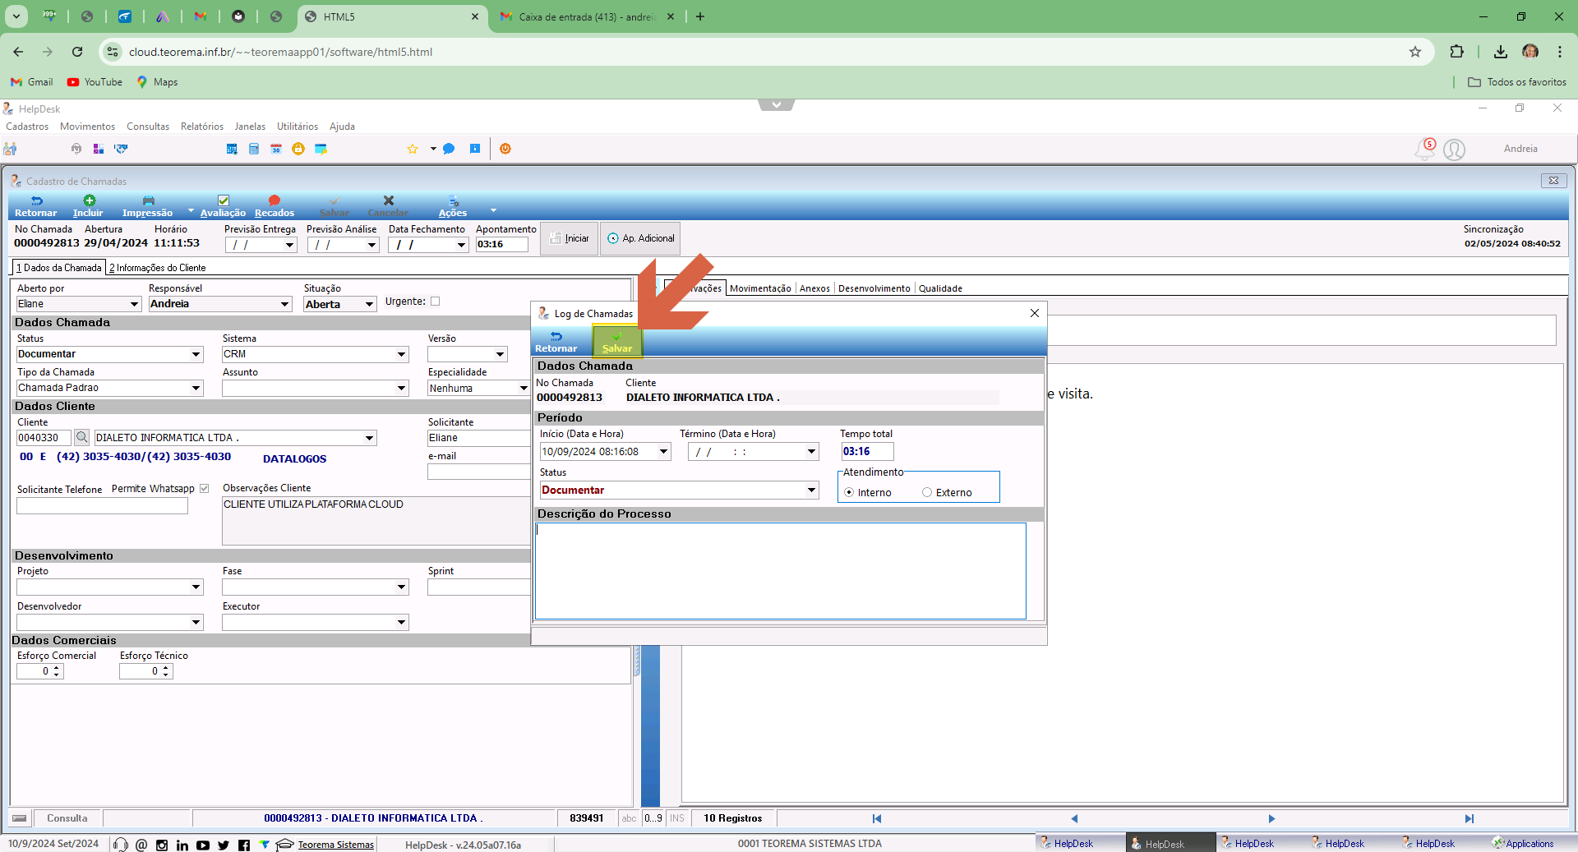Image resolution: width=1578 pixels, height=852 pixels.
Task: Expand the Sistema dropdown showing CRM
Action: (x=316, y=354)
